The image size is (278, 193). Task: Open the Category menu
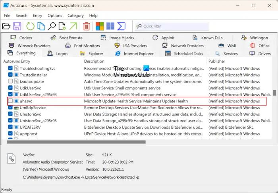click(75, 15)
